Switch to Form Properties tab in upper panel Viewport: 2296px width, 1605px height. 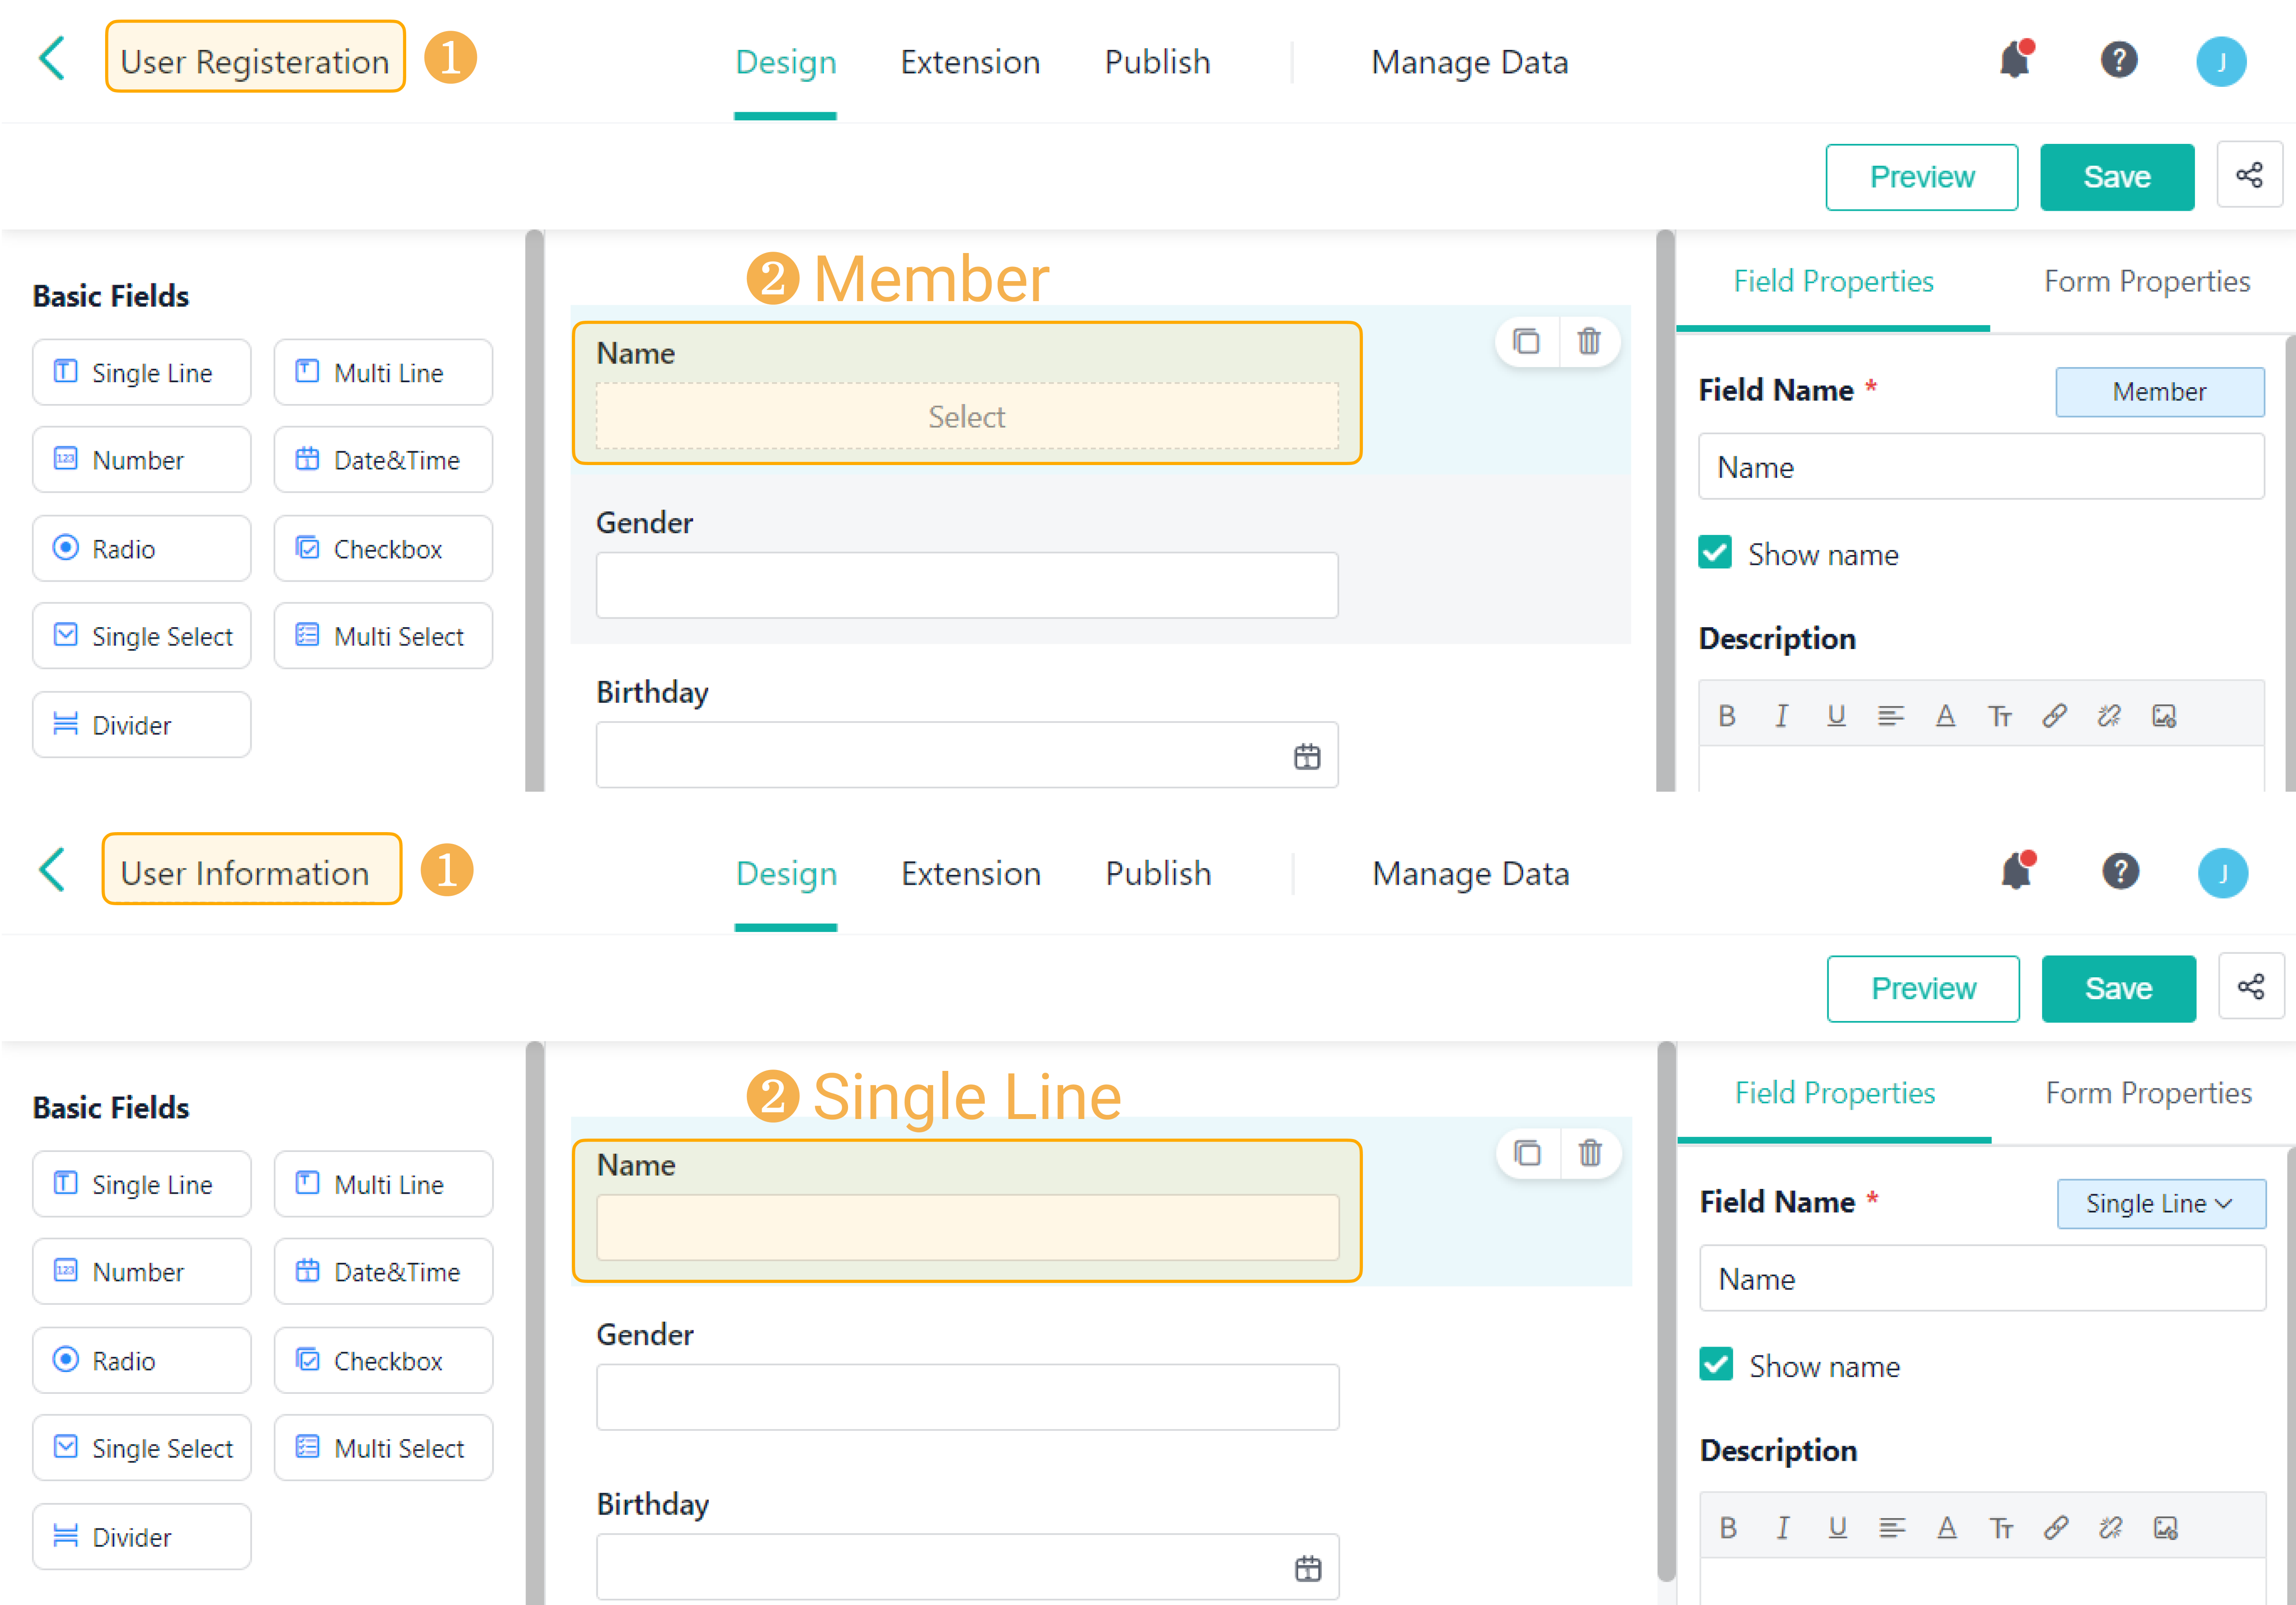pyautogui.click(x=2146, y=282)
